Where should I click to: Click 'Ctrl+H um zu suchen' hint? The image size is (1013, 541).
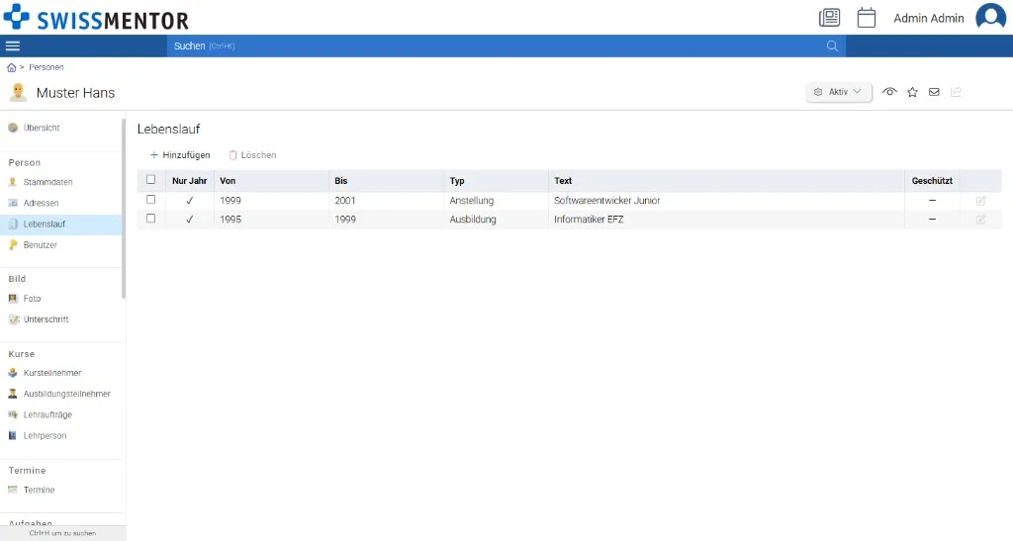click(x=62, y=533)
